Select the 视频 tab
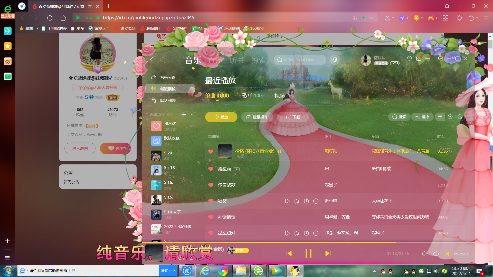The width and height of the screenshot is (493, 277). pos(281,96)
